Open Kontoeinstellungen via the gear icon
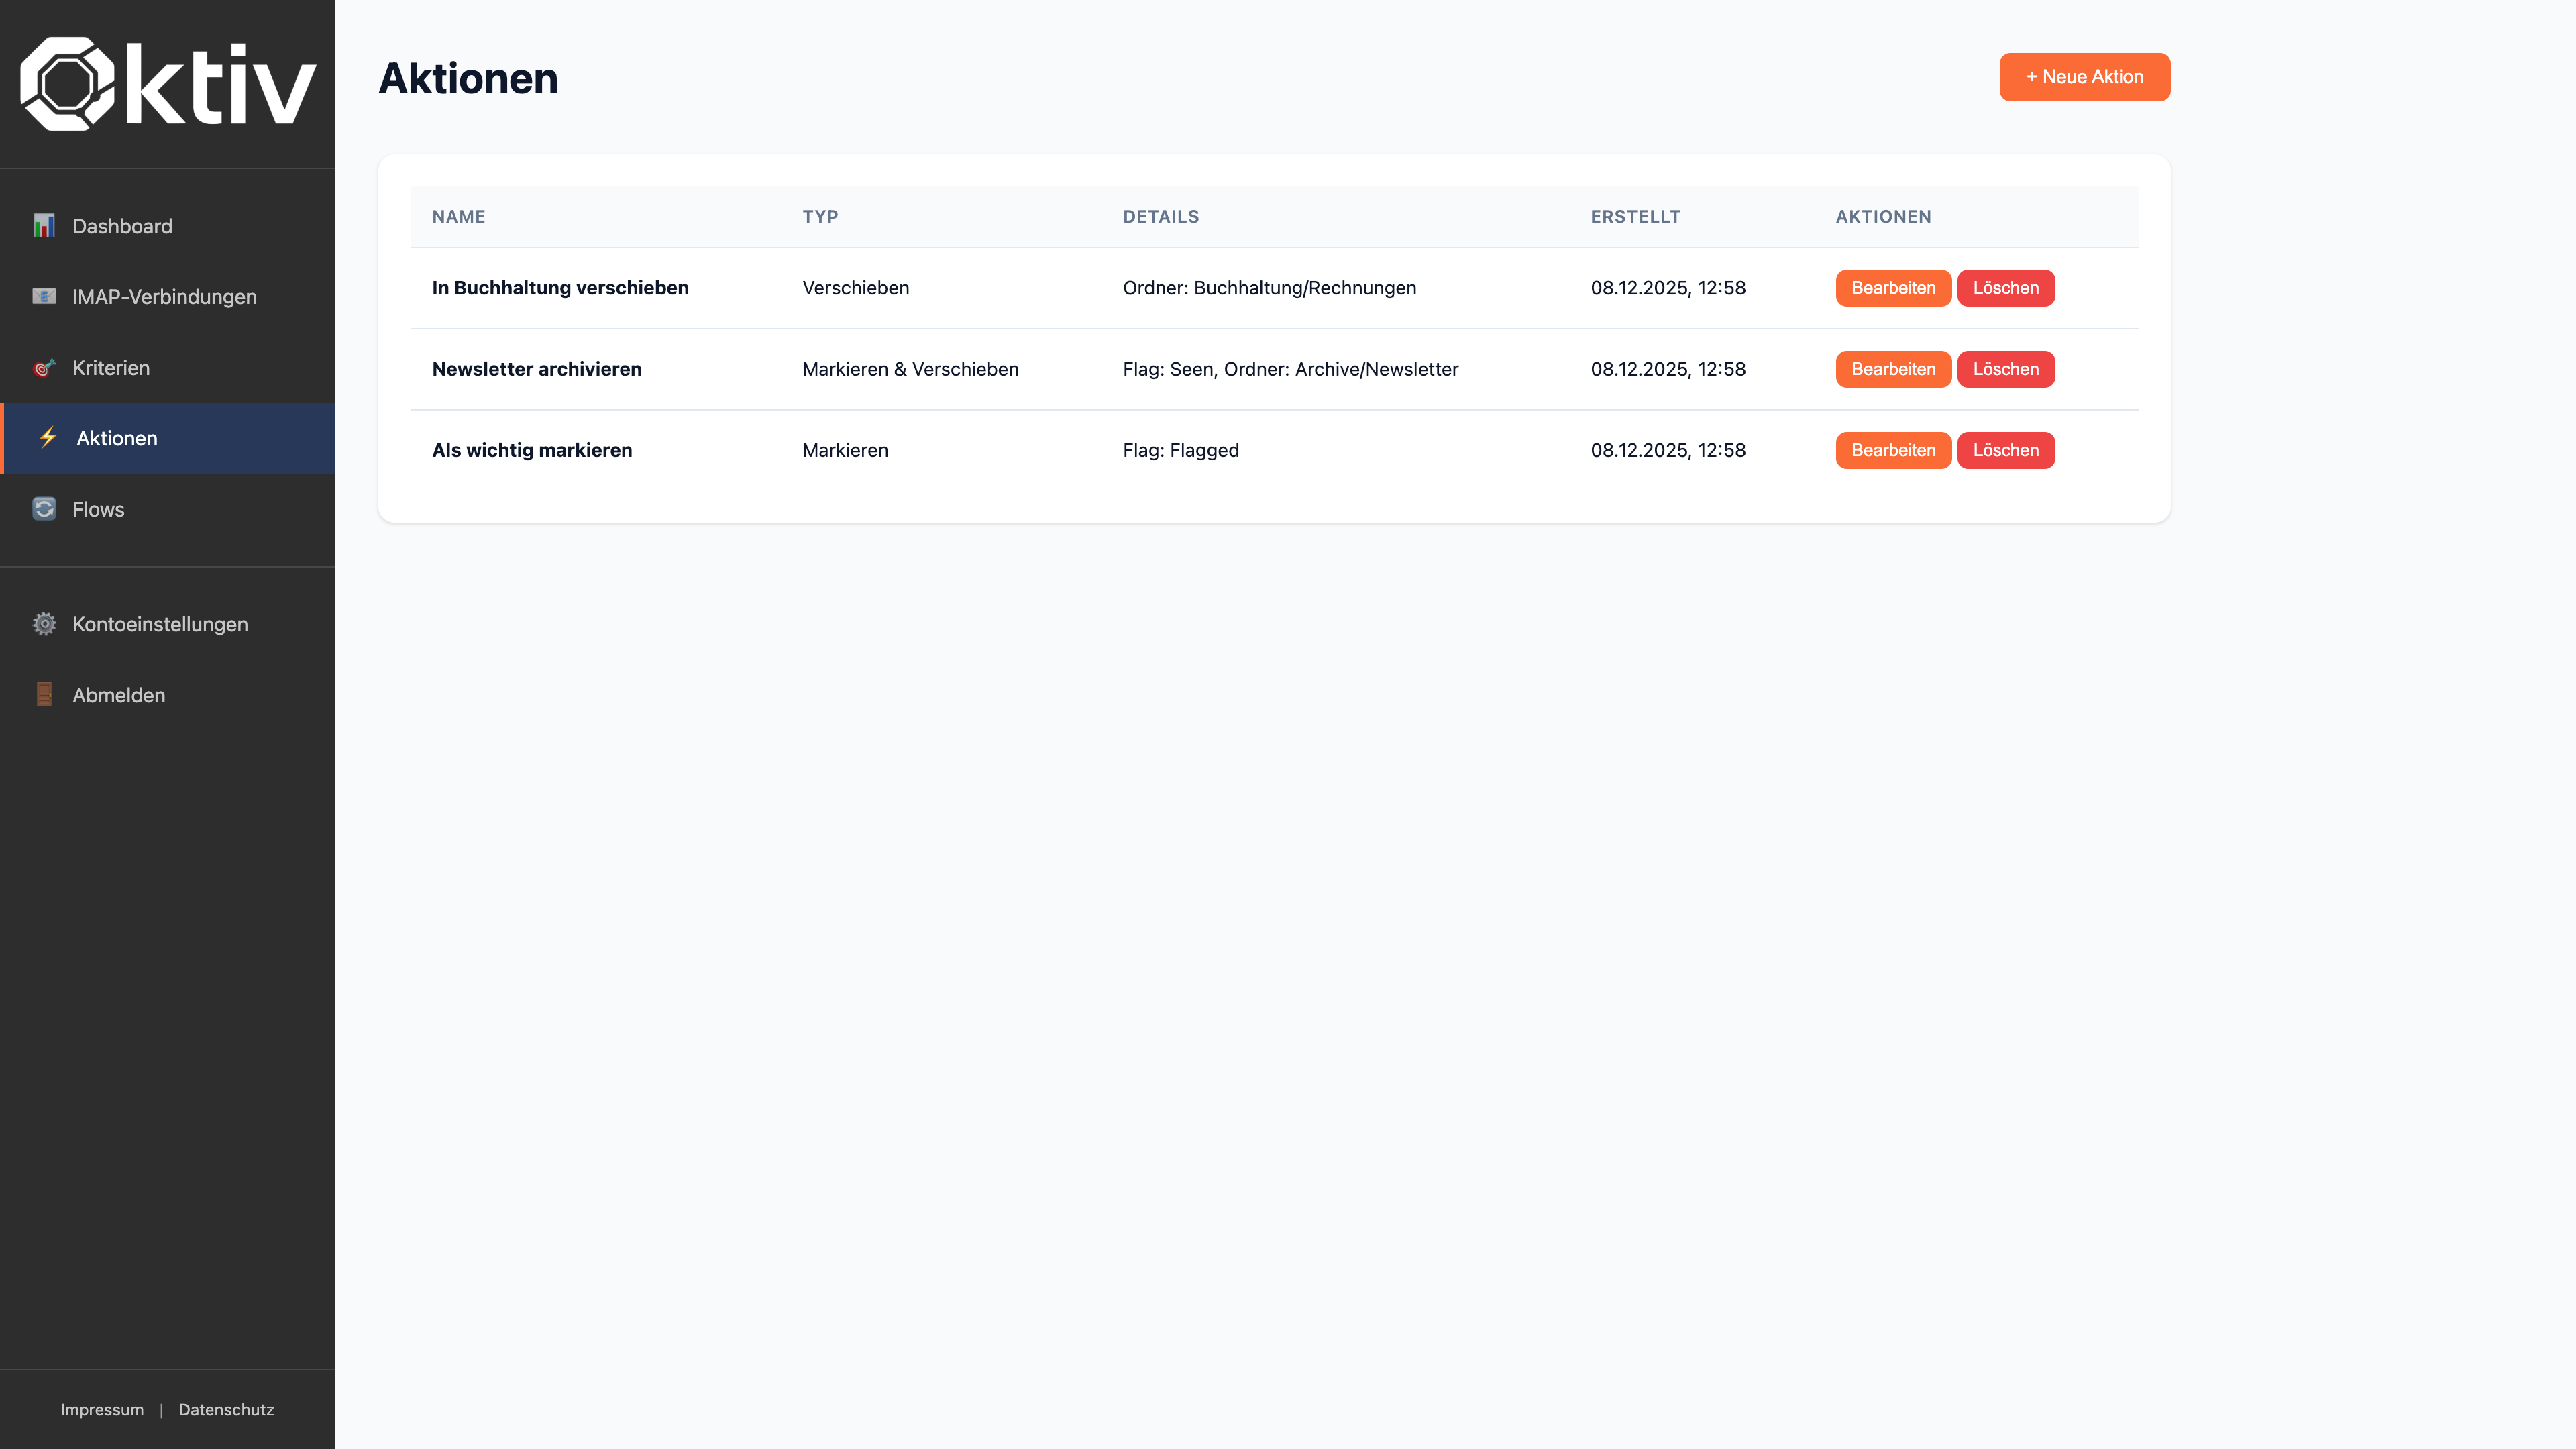This screenshot has height=1449, width=2576. (x=45, y=623)
